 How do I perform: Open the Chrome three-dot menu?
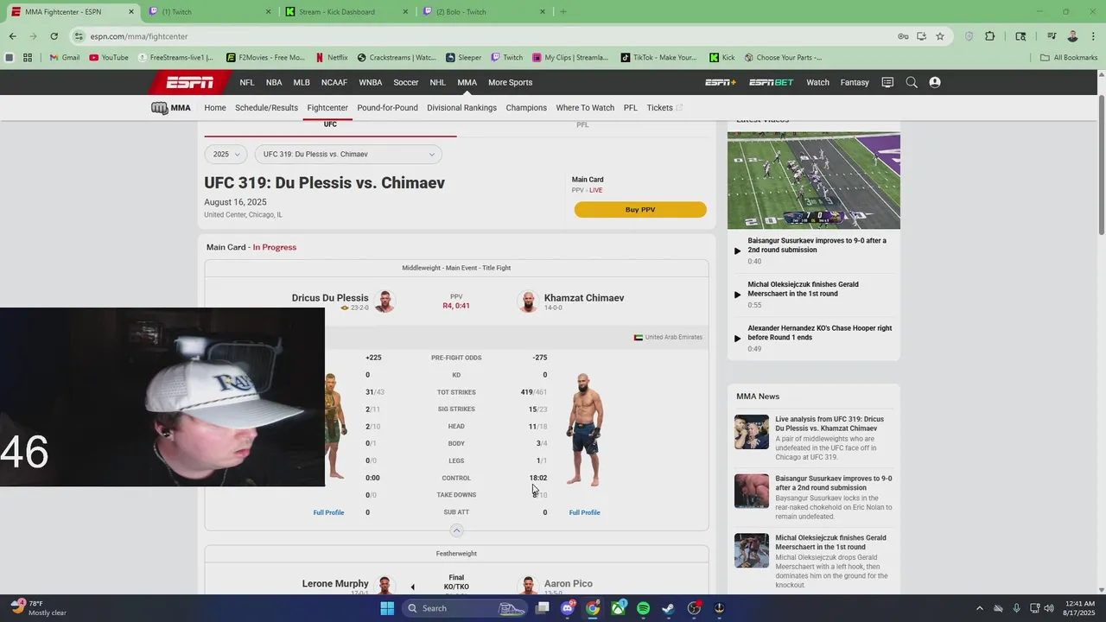click(x=1093, y=36)
